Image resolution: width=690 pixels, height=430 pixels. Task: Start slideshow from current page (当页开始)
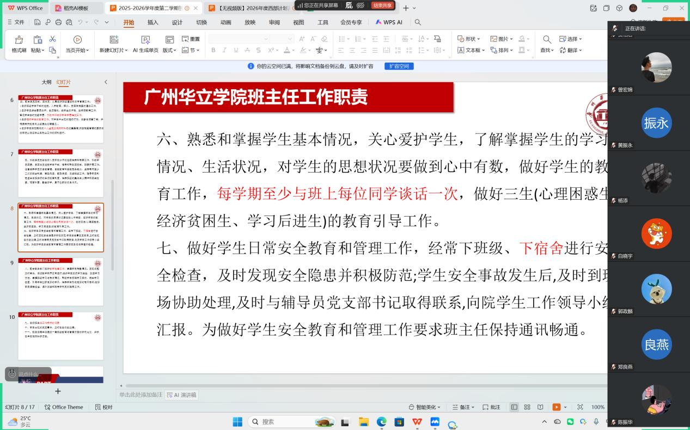(x=77, y=40)
